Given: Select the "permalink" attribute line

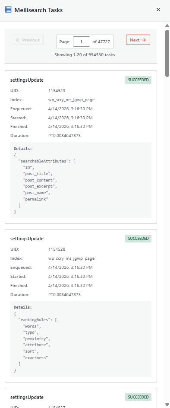Looking at the screenshot, I should click(36, 199).
